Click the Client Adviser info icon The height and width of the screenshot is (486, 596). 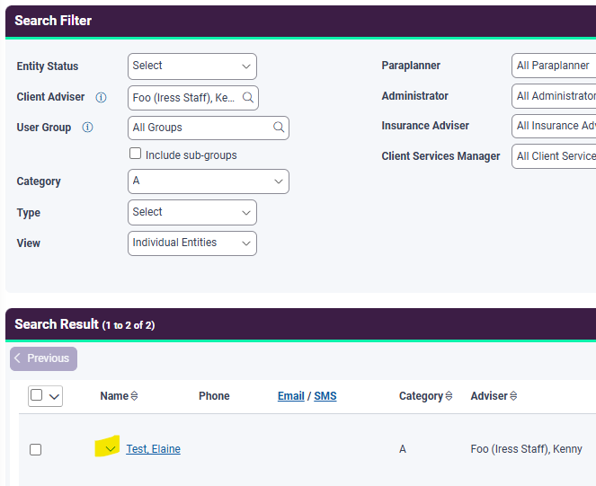tap(101, 97)
